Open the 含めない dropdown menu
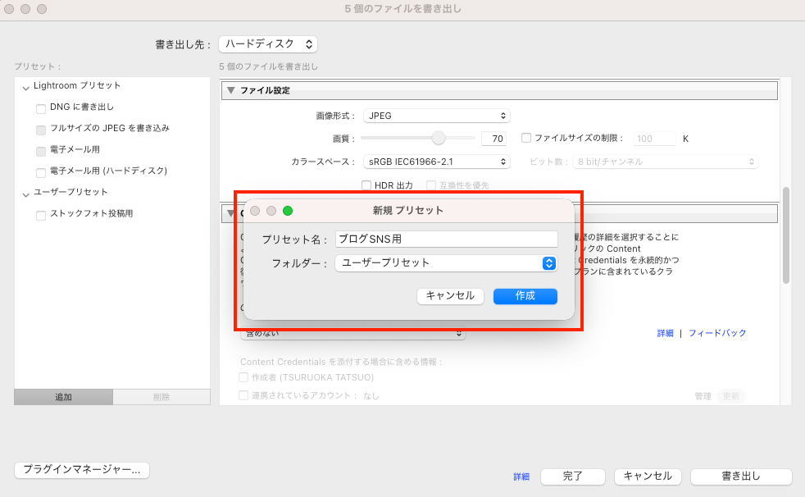805x497 pixels. coord(352,331)
